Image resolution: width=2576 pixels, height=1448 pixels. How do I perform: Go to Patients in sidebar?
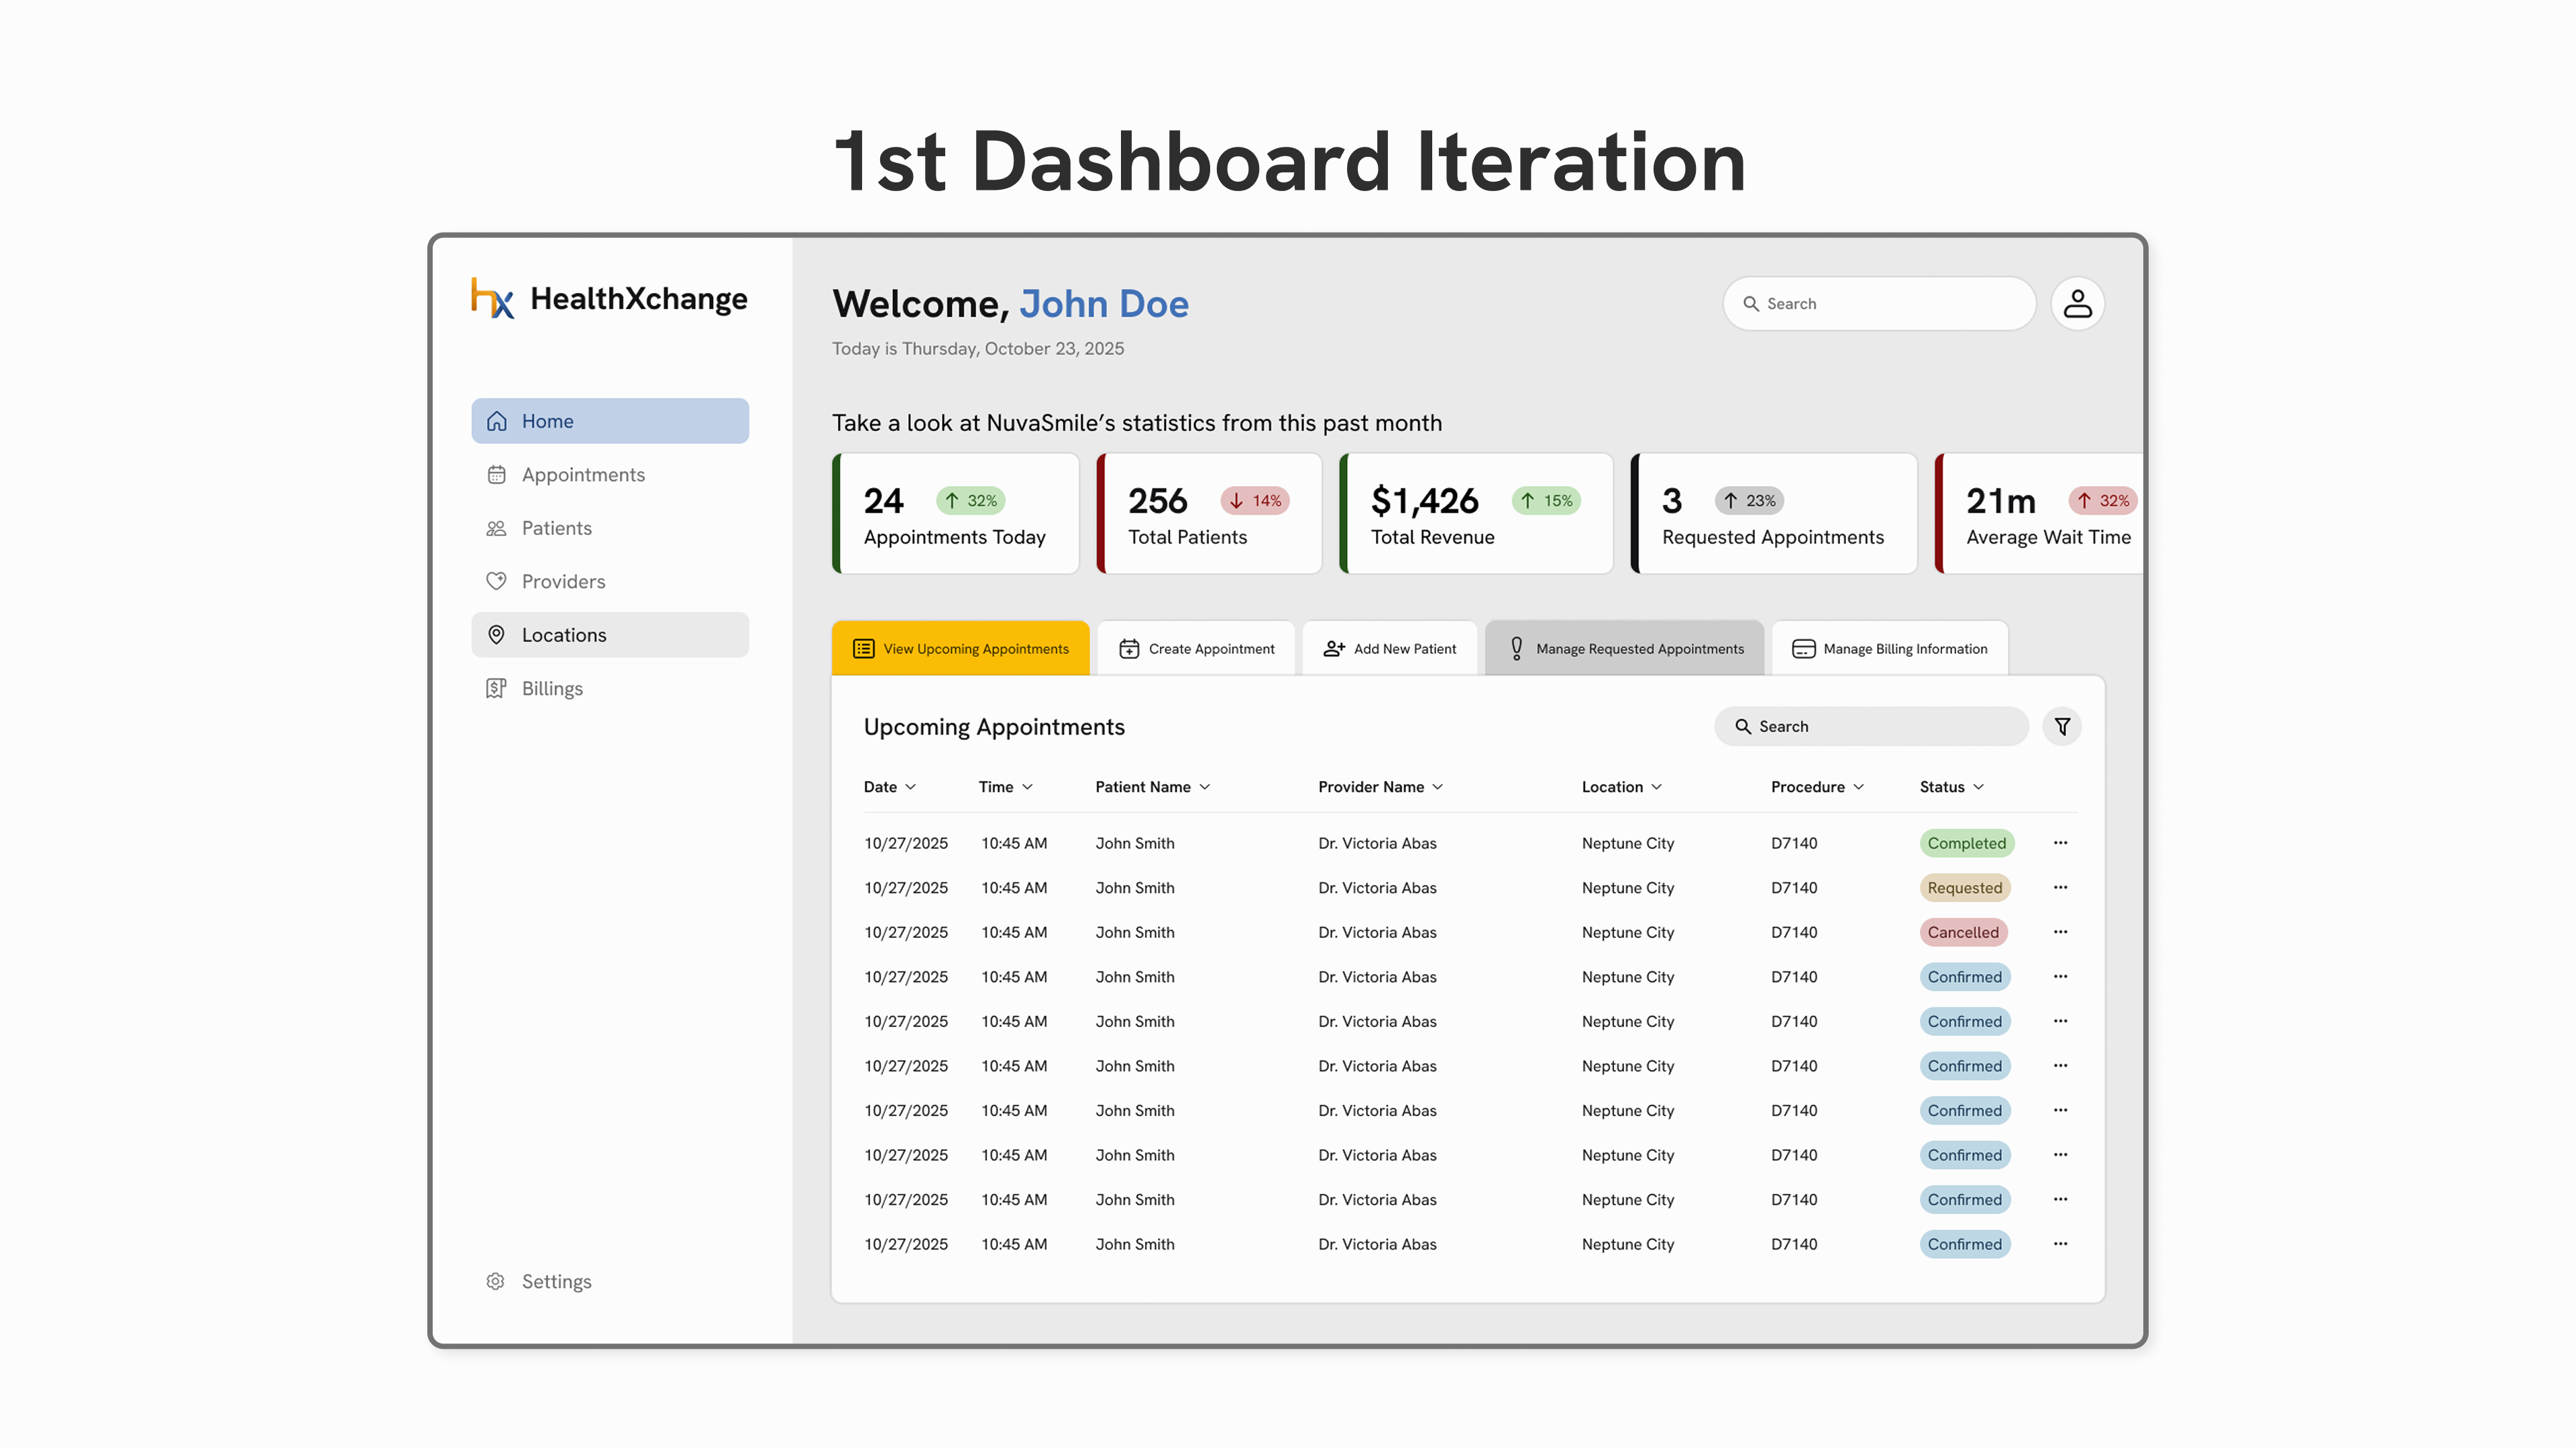point(610,528)
